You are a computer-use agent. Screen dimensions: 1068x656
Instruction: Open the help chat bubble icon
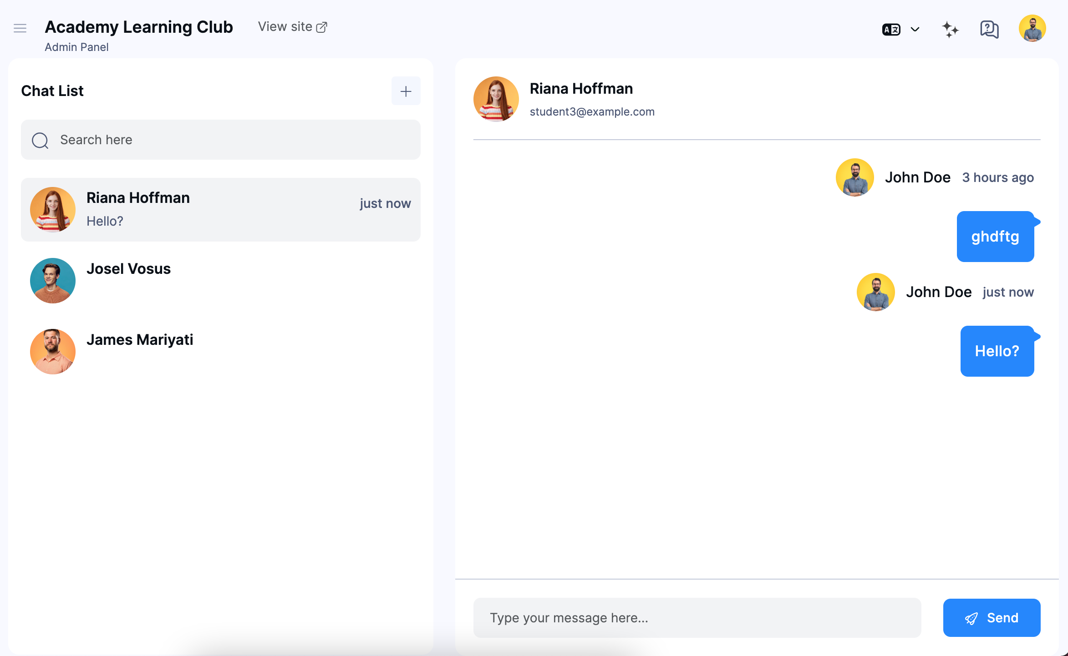[989, 29]
